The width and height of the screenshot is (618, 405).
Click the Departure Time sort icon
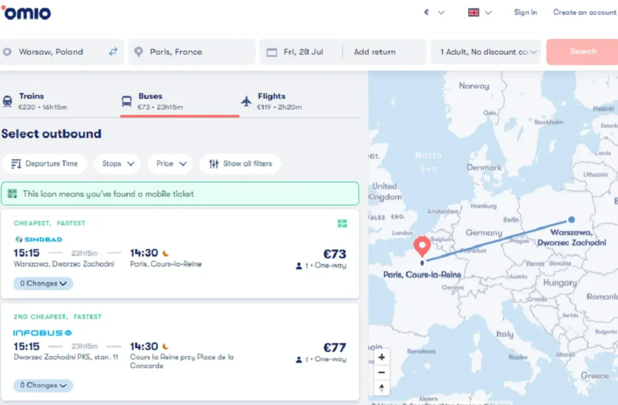pos(16,164)
